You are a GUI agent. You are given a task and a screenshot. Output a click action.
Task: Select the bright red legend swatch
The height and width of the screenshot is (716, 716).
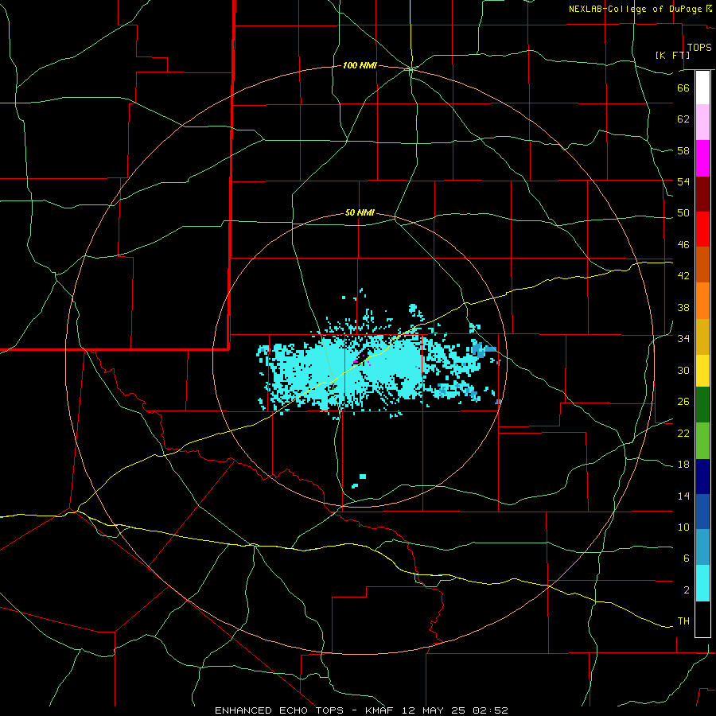click(x=702, y=229)
